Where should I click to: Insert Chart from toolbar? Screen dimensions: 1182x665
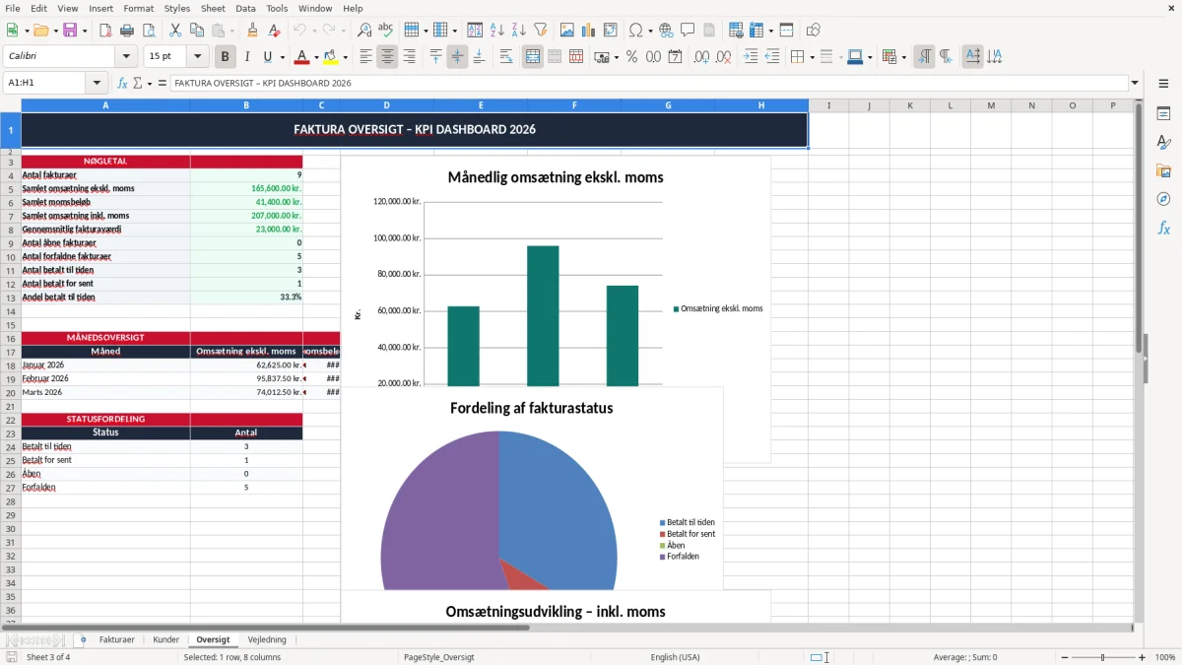pyautogui.click(x=589, y=31)
